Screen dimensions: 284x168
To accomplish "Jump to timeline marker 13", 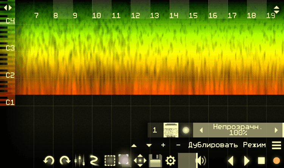I will pyautogui.click(x=154, y=16).
